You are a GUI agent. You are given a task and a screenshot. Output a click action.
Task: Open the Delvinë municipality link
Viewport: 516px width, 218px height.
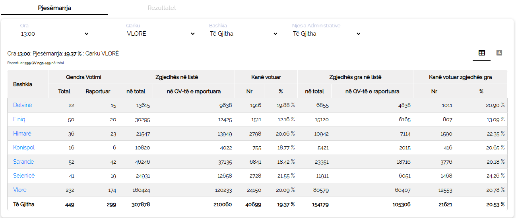(23, 105)
